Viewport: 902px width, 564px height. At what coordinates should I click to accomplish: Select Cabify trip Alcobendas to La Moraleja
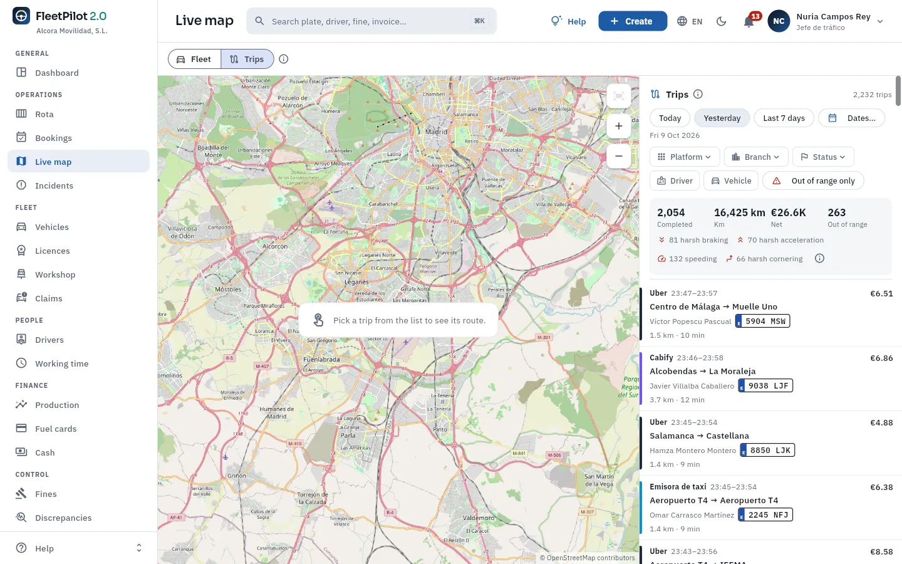pyautogui.click(x=771, y=379)
